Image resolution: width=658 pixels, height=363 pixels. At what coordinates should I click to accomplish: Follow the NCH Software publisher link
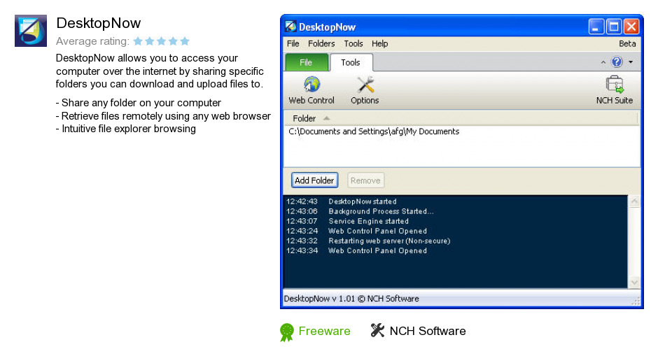point(428,331)
